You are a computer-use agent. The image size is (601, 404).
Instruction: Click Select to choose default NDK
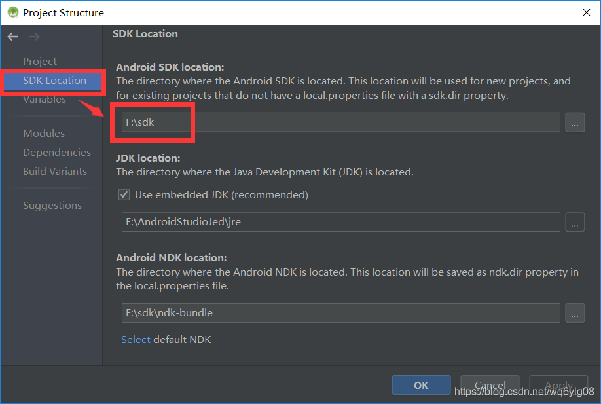tap(135, 339)
